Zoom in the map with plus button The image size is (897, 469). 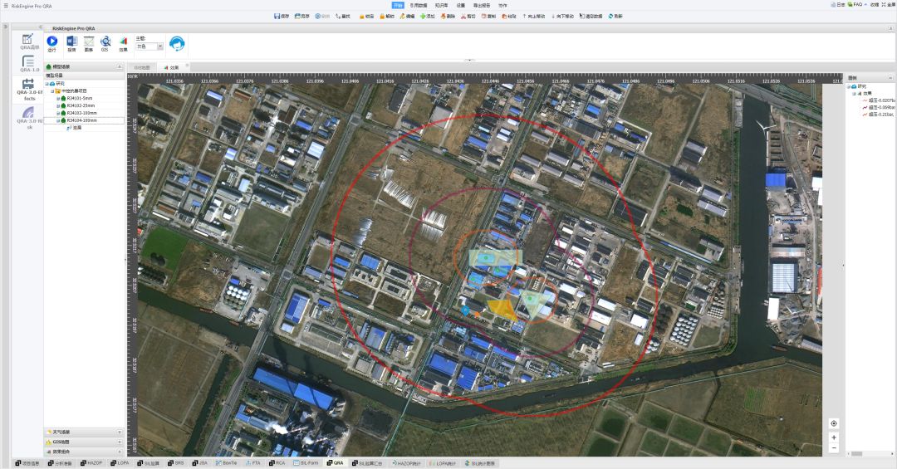pyautogui.click(x=834, y=437)
